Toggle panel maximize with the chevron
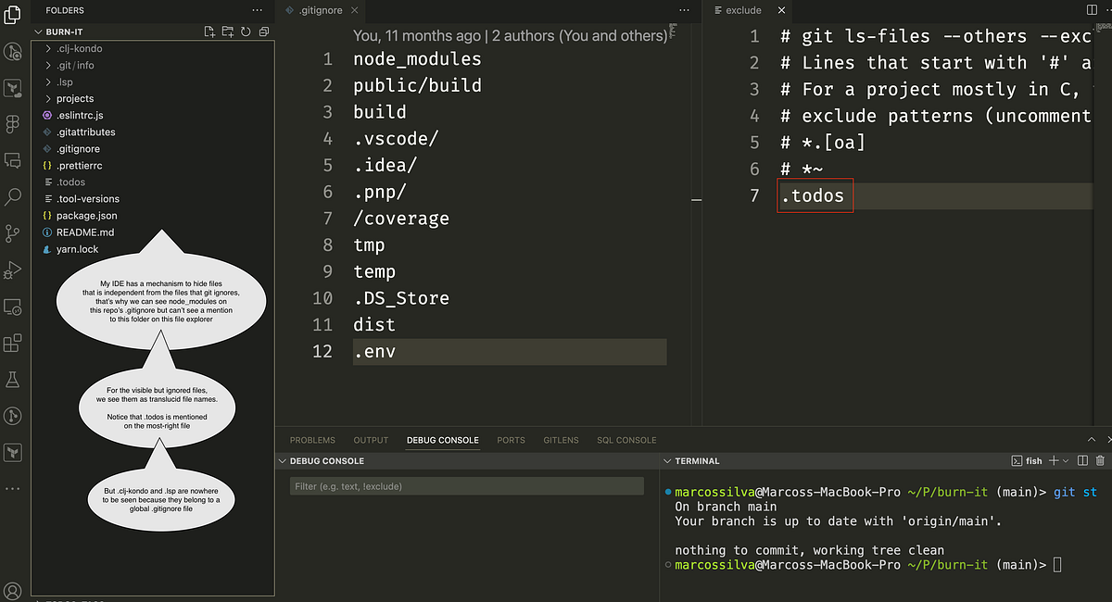The image size is (1112, 602). [1092, 440]
